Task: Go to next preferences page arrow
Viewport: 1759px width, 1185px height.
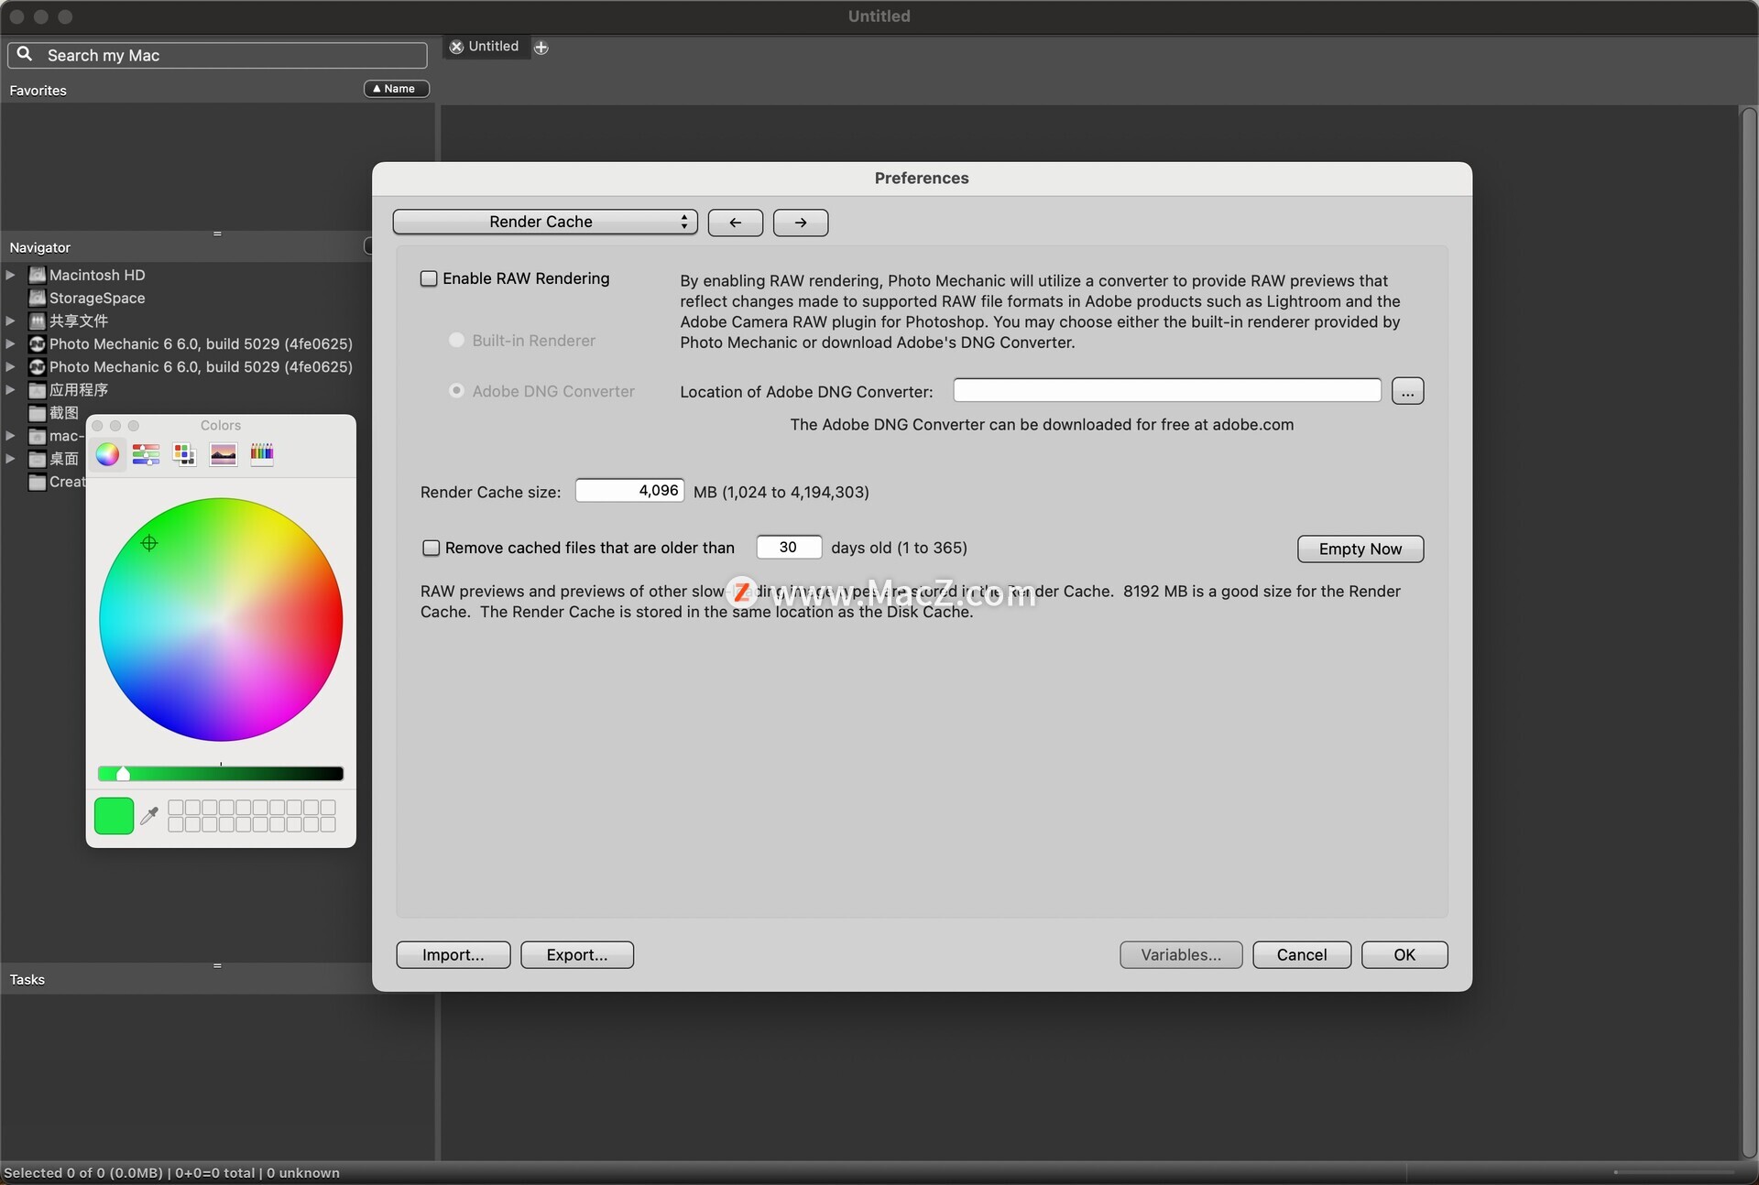Action: click(801, 223)
